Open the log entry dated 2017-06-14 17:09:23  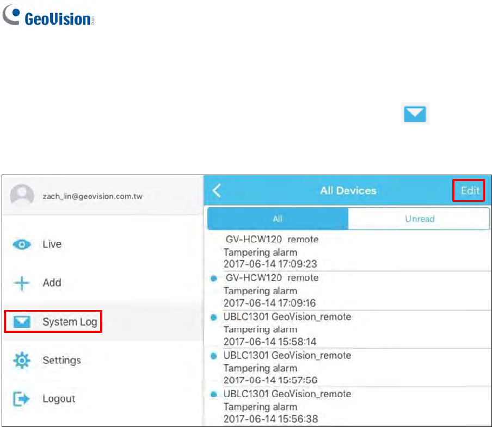tap(348, 251)
